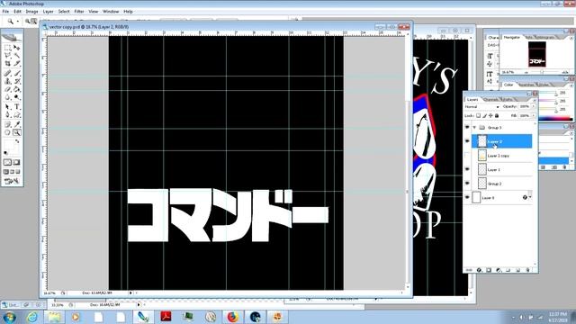Add a layer mask
Image resolution: width=576 pixels, height=324 pixels.
click(489, 270)
